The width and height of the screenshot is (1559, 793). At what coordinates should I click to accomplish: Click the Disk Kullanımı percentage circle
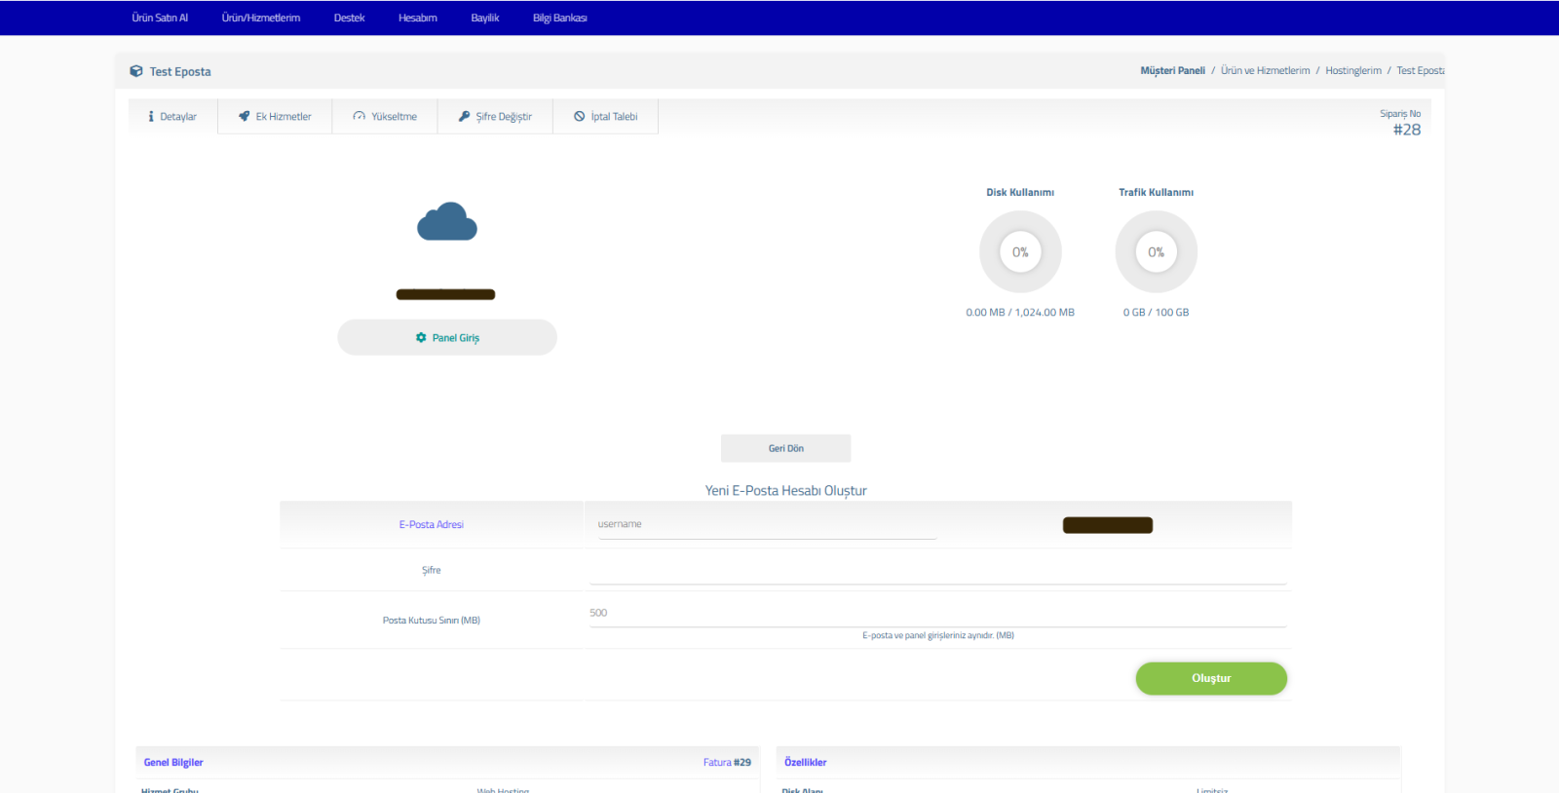pos(1020,252)
